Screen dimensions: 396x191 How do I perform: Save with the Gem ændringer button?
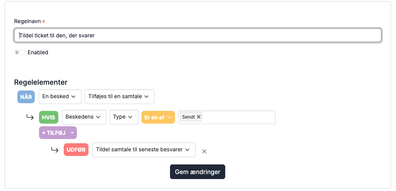point(197,172)
